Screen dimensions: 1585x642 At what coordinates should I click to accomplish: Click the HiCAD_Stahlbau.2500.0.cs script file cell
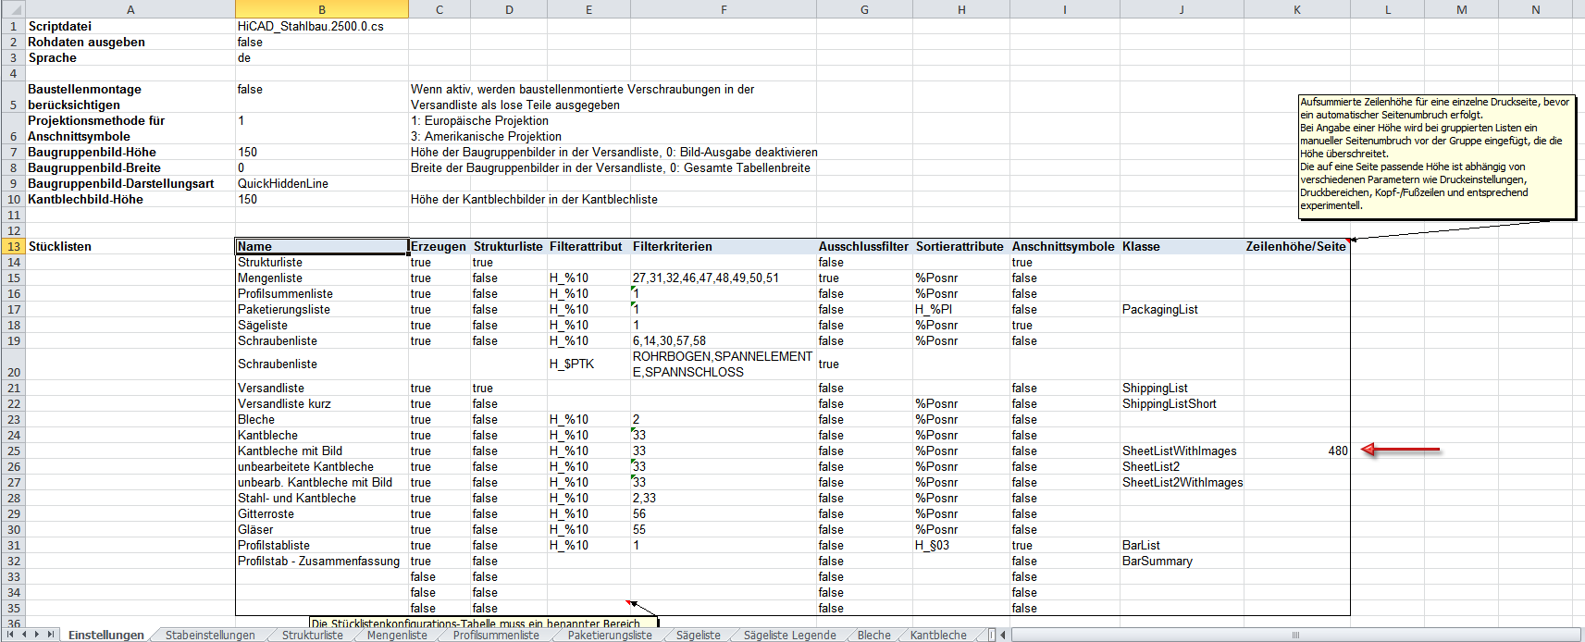pyautogui.click(x=321, y=27)
